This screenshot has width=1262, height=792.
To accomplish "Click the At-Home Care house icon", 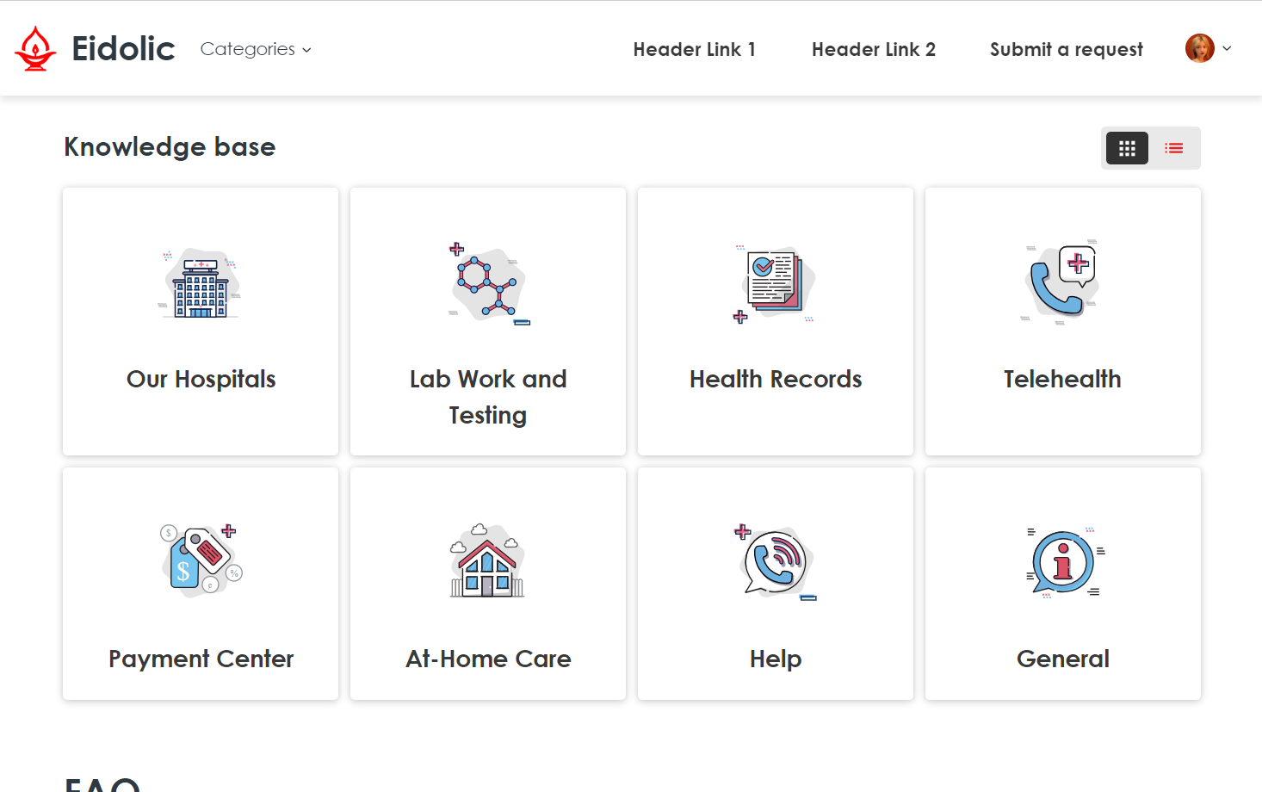I will [x=488, y=561].
